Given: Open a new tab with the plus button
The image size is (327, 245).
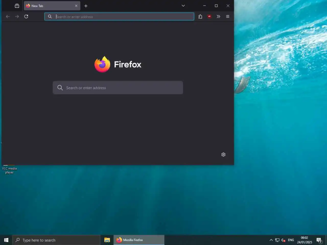Looking at the screenshot, I should 86,6.
